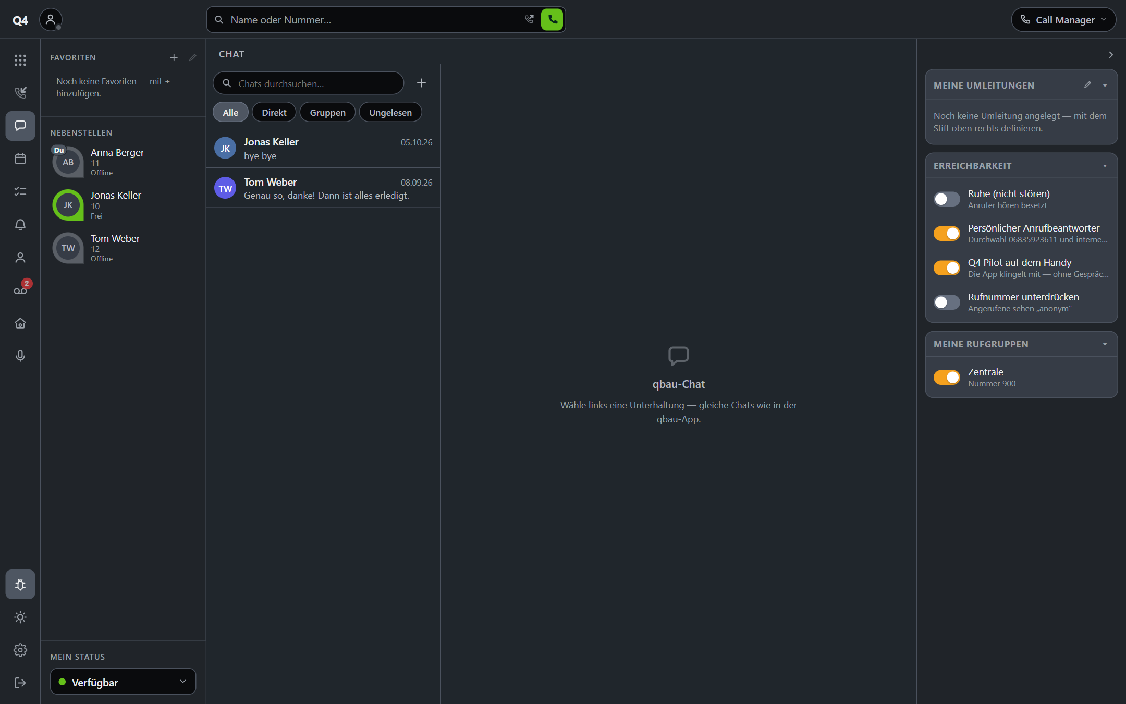Open the home office house icon

tap(20, 323)
